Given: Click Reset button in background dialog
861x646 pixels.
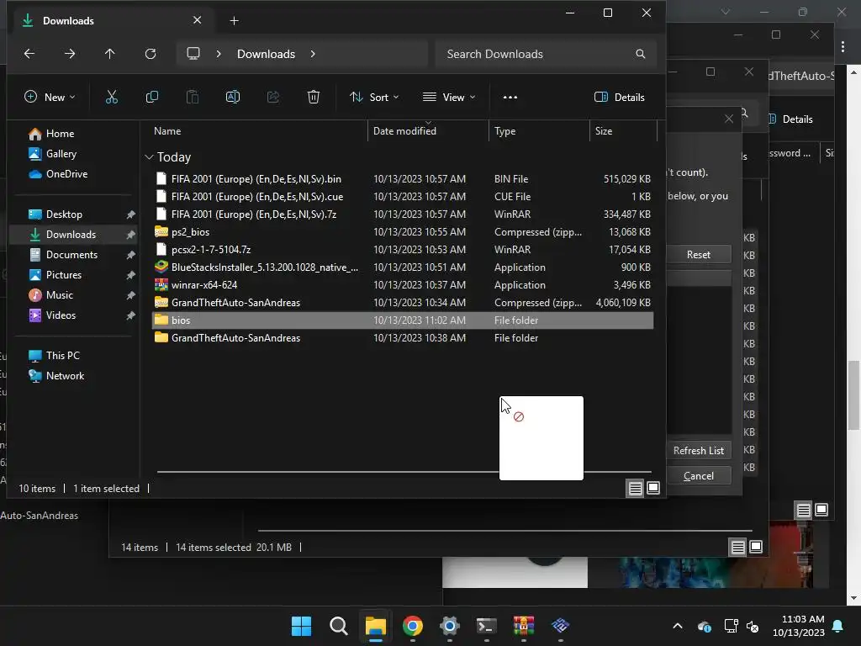Looking at the screenshot, I should [x=699, y=254].
